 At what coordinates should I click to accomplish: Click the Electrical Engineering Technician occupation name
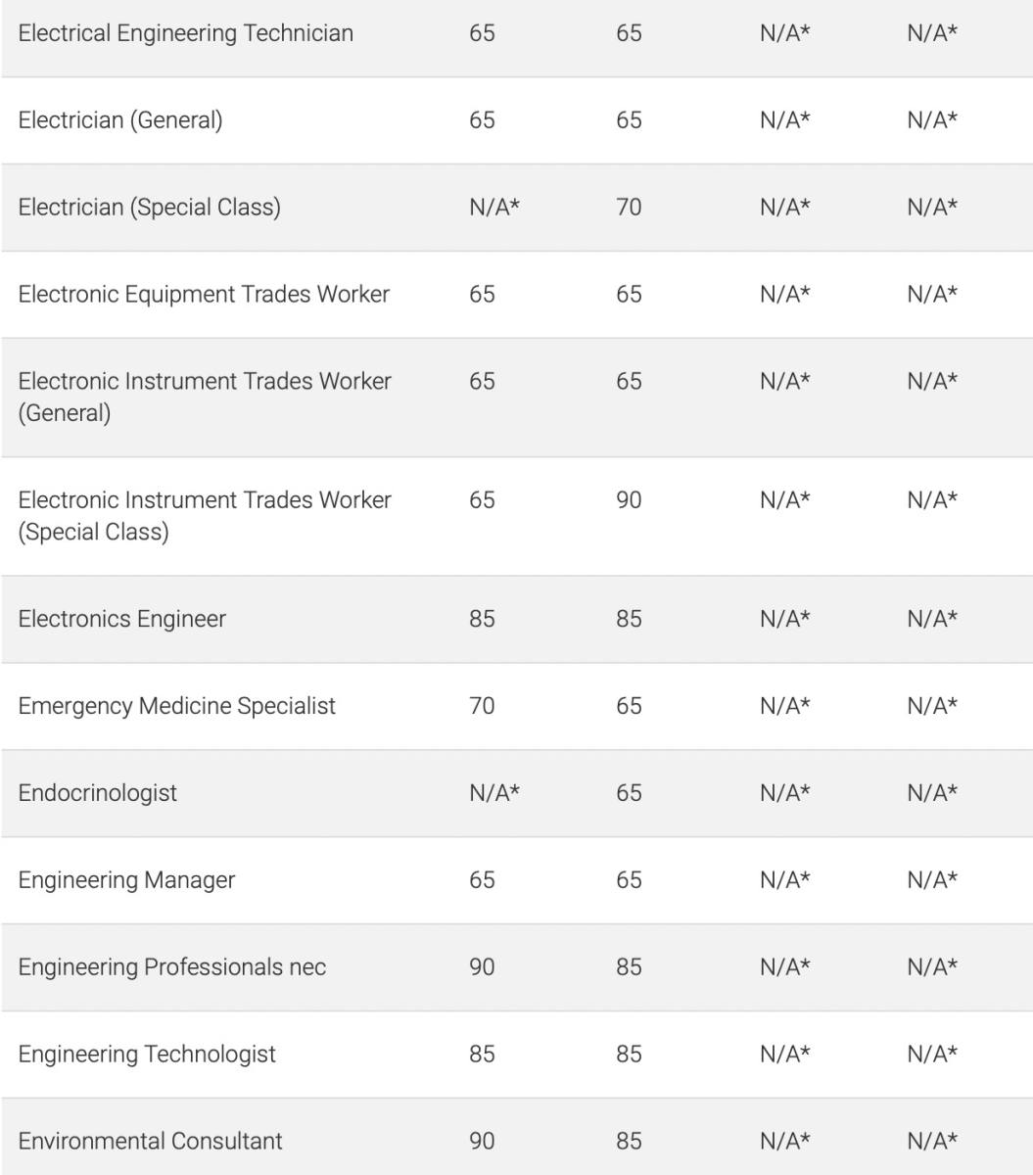click(186, 33)
